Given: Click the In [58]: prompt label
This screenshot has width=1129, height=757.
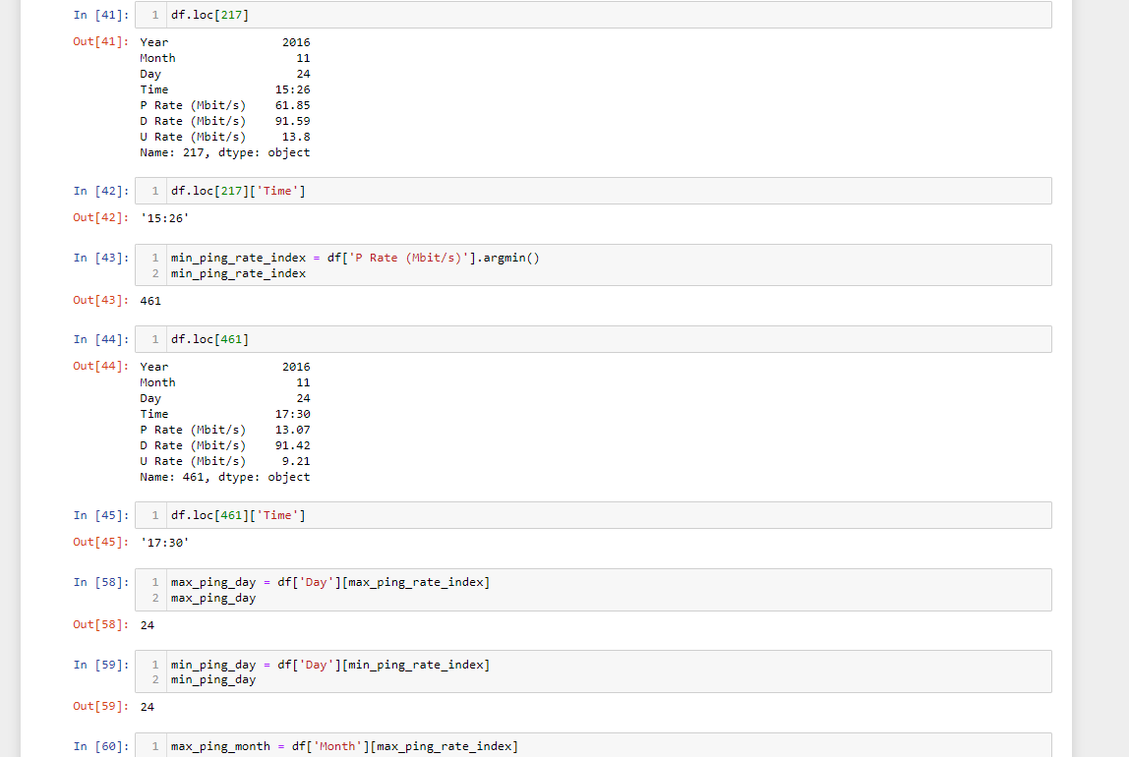Looking at the screenshot, I should click(100, 582).
